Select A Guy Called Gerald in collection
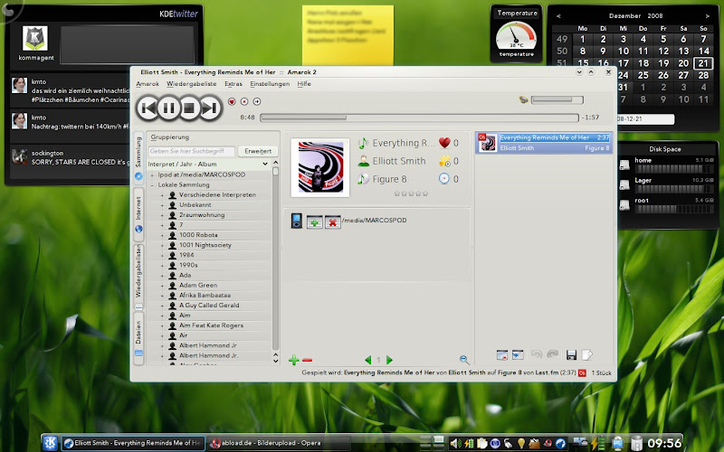The width and height of the screenshot is (724, 452). [x=209, y=306]
